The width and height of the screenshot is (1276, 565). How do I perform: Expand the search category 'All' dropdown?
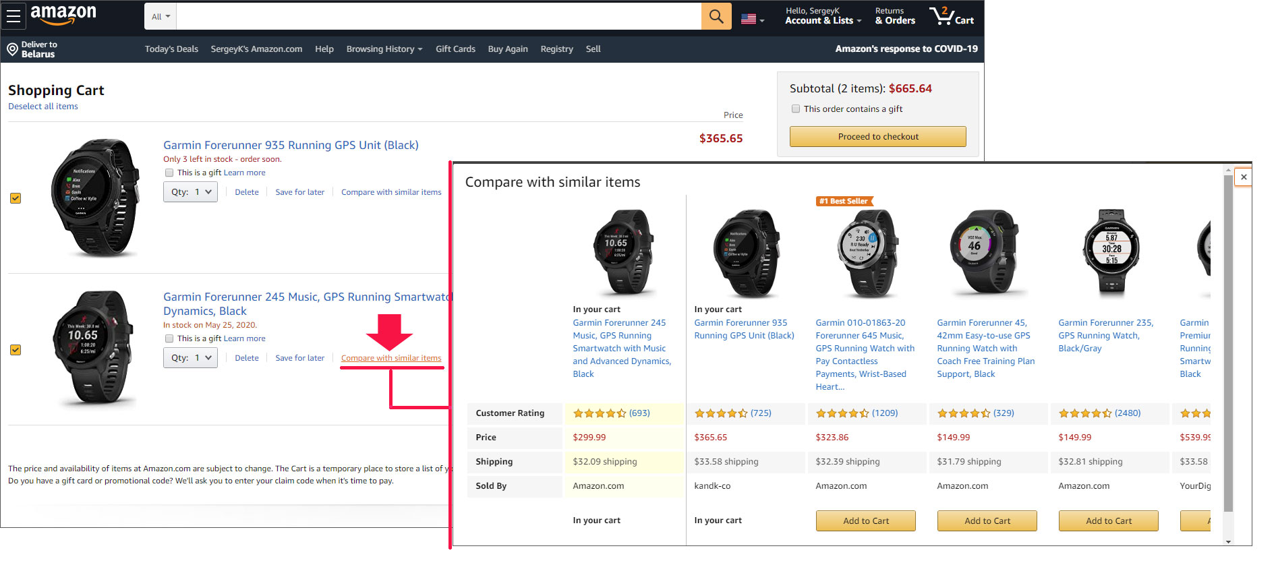(x=161, y=17)
